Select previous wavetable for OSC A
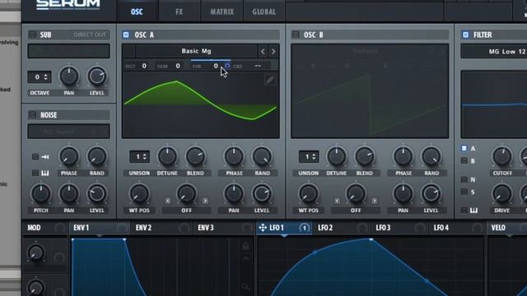The height and width of the screenshot is (296, 527). tap(263, 51)
